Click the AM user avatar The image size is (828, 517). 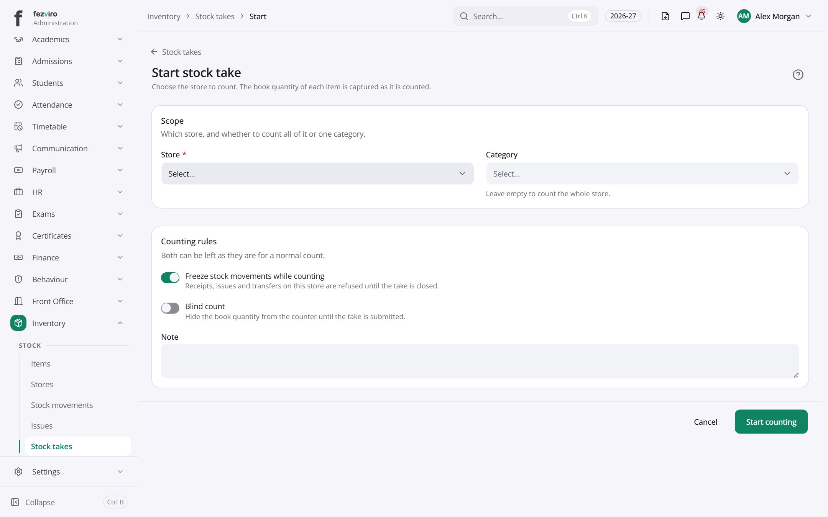[x=744, y=16]
